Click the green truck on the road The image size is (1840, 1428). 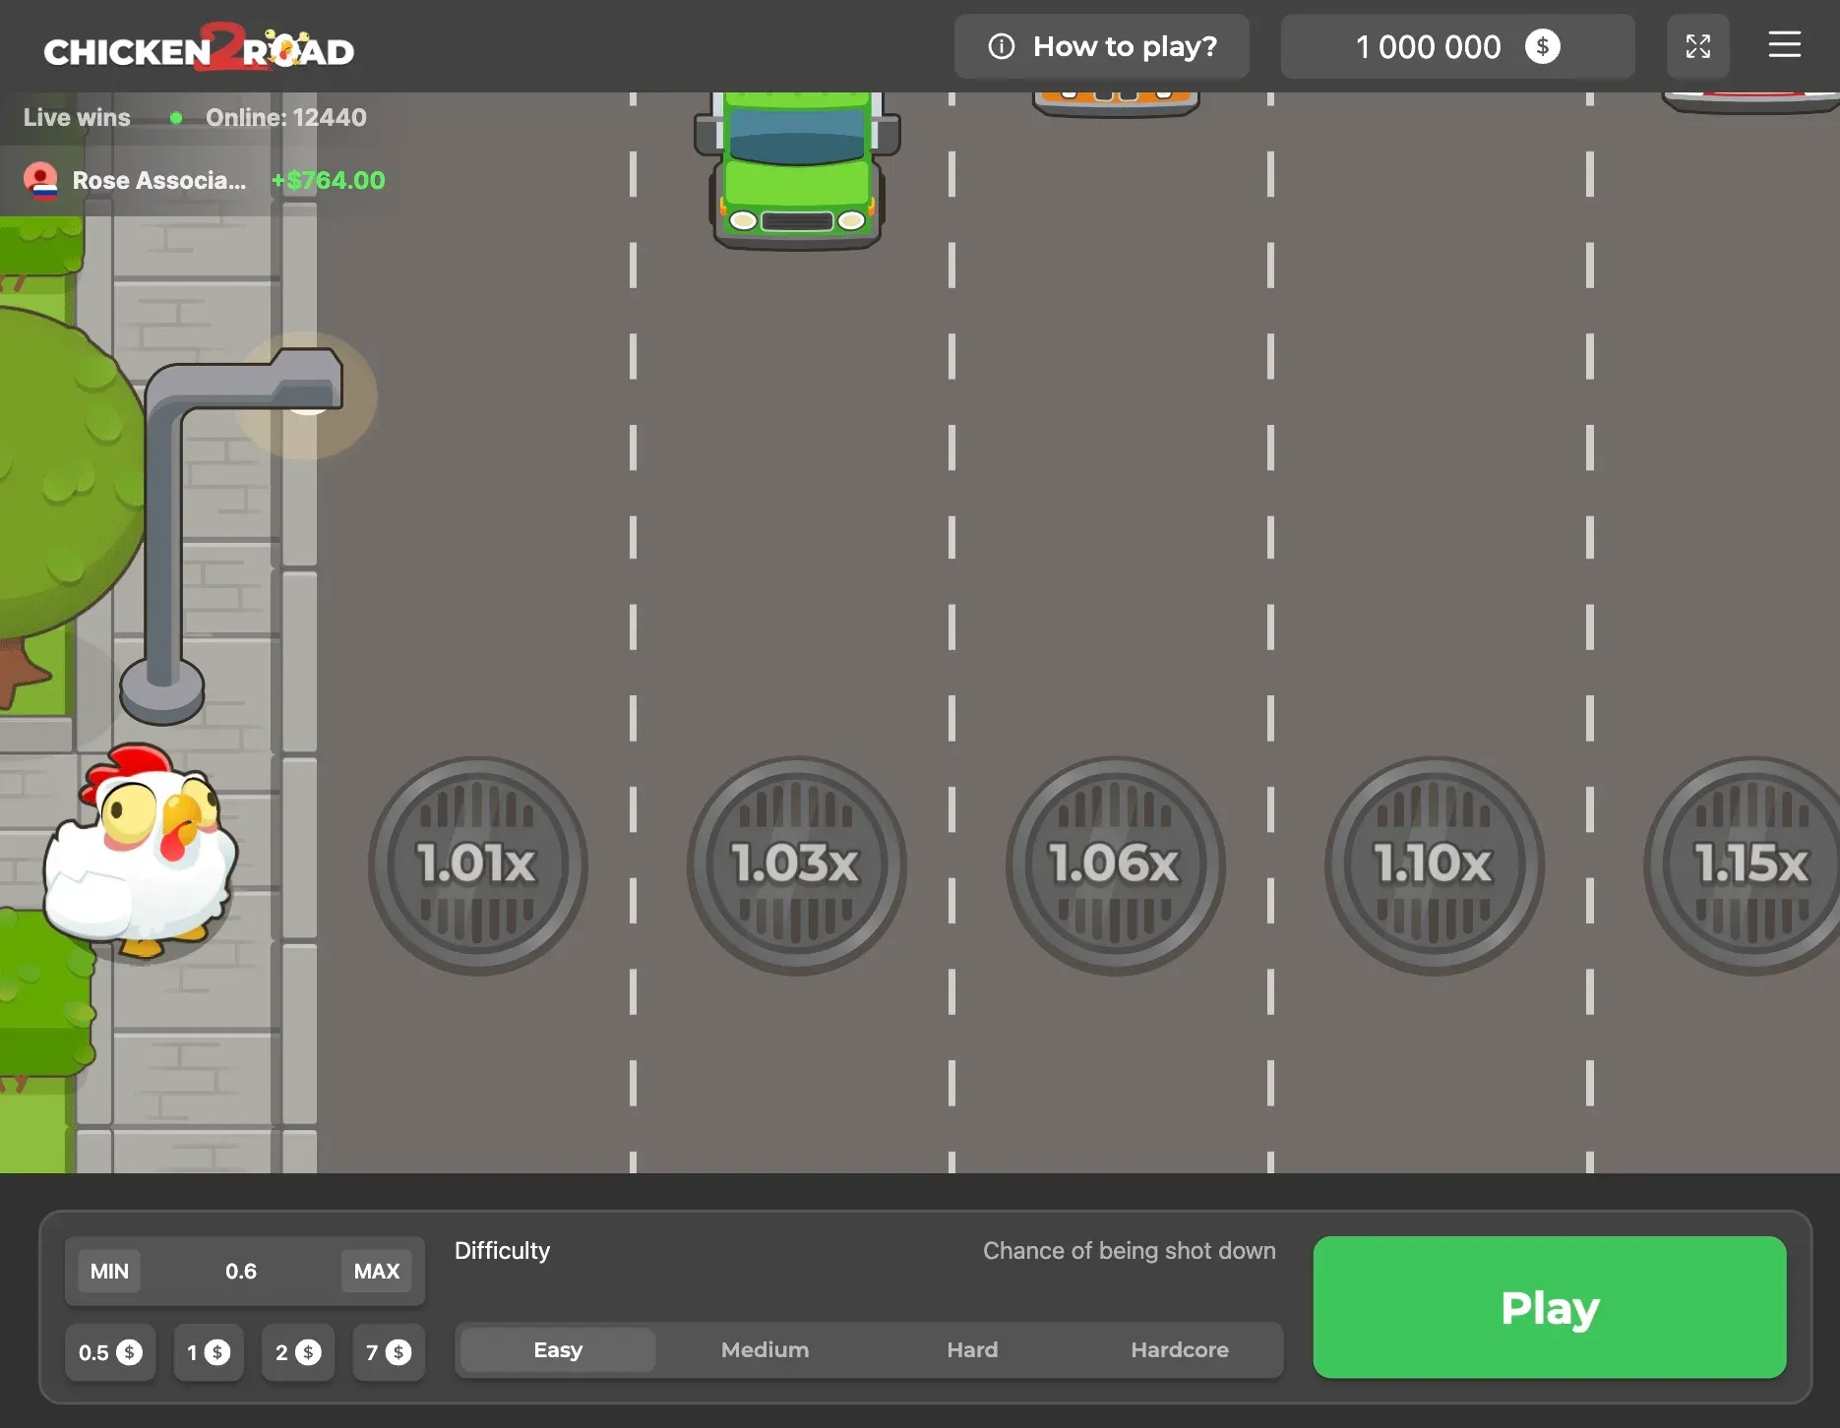[797, 169]
